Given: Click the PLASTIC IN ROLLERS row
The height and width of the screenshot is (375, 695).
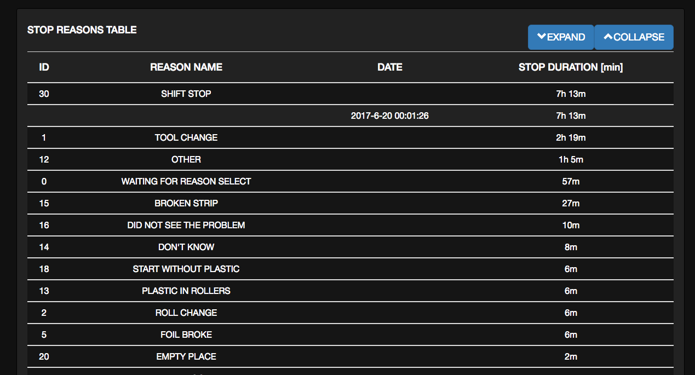Looking at the screenshot, I should pos(351,291).
